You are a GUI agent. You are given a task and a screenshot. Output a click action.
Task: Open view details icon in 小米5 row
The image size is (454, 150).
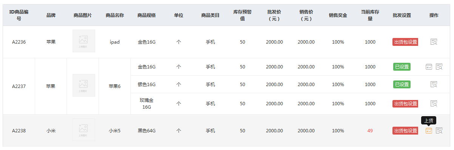[439, 130]
